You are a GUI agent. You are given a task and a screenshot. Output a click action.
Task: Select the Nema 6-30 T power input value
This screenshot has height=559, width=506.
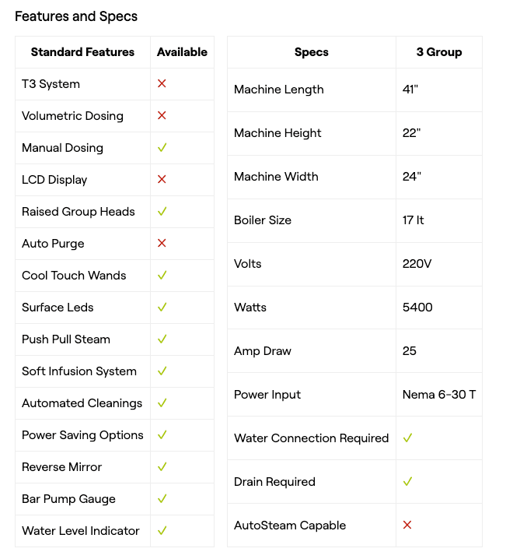[x=439, y=394]
